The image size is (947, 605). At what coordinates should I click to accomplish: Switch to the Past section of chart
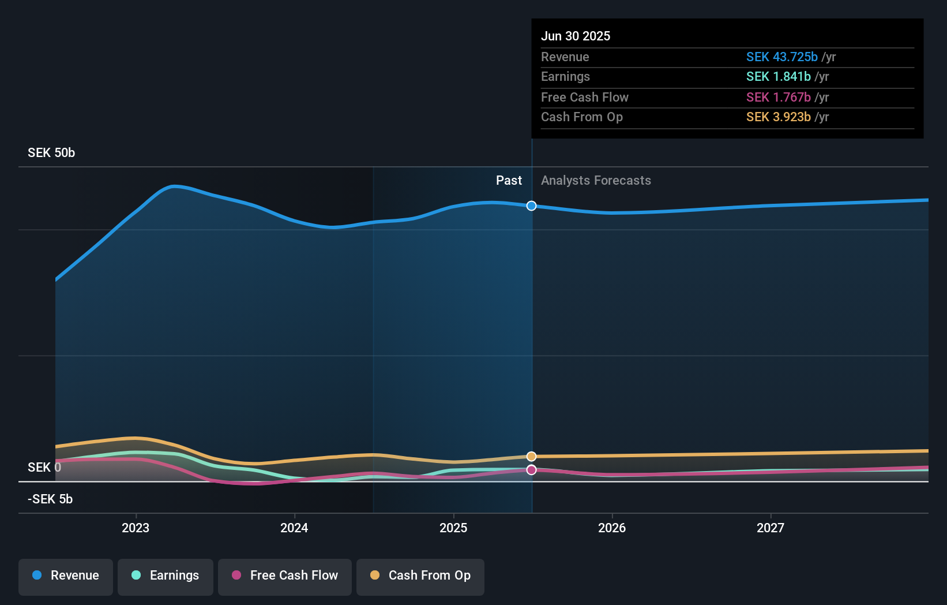click(509, 180)
